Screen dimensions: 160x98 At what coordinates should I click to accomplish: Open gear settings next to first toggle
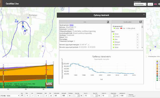tap(81, 96)
